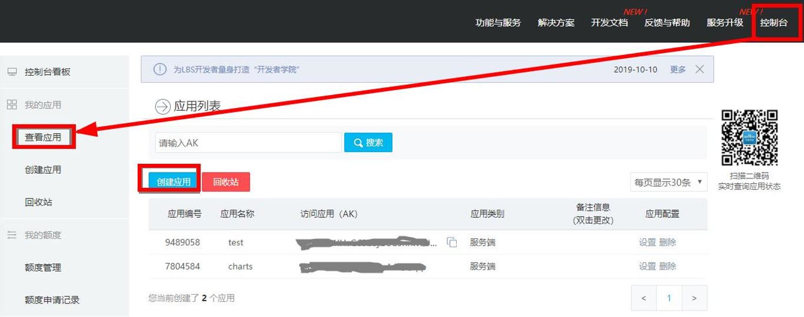Screen dimensions: 804x317
Task: Open 解决方案 in the top navigation
Action: pos(556,23)
